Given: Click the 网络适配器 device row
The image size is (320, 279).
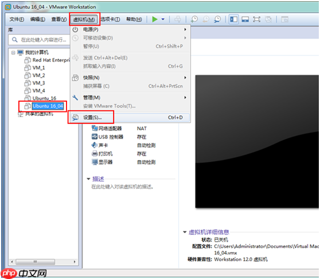Looking at the screenshot, I should click(x=123, y=129).
